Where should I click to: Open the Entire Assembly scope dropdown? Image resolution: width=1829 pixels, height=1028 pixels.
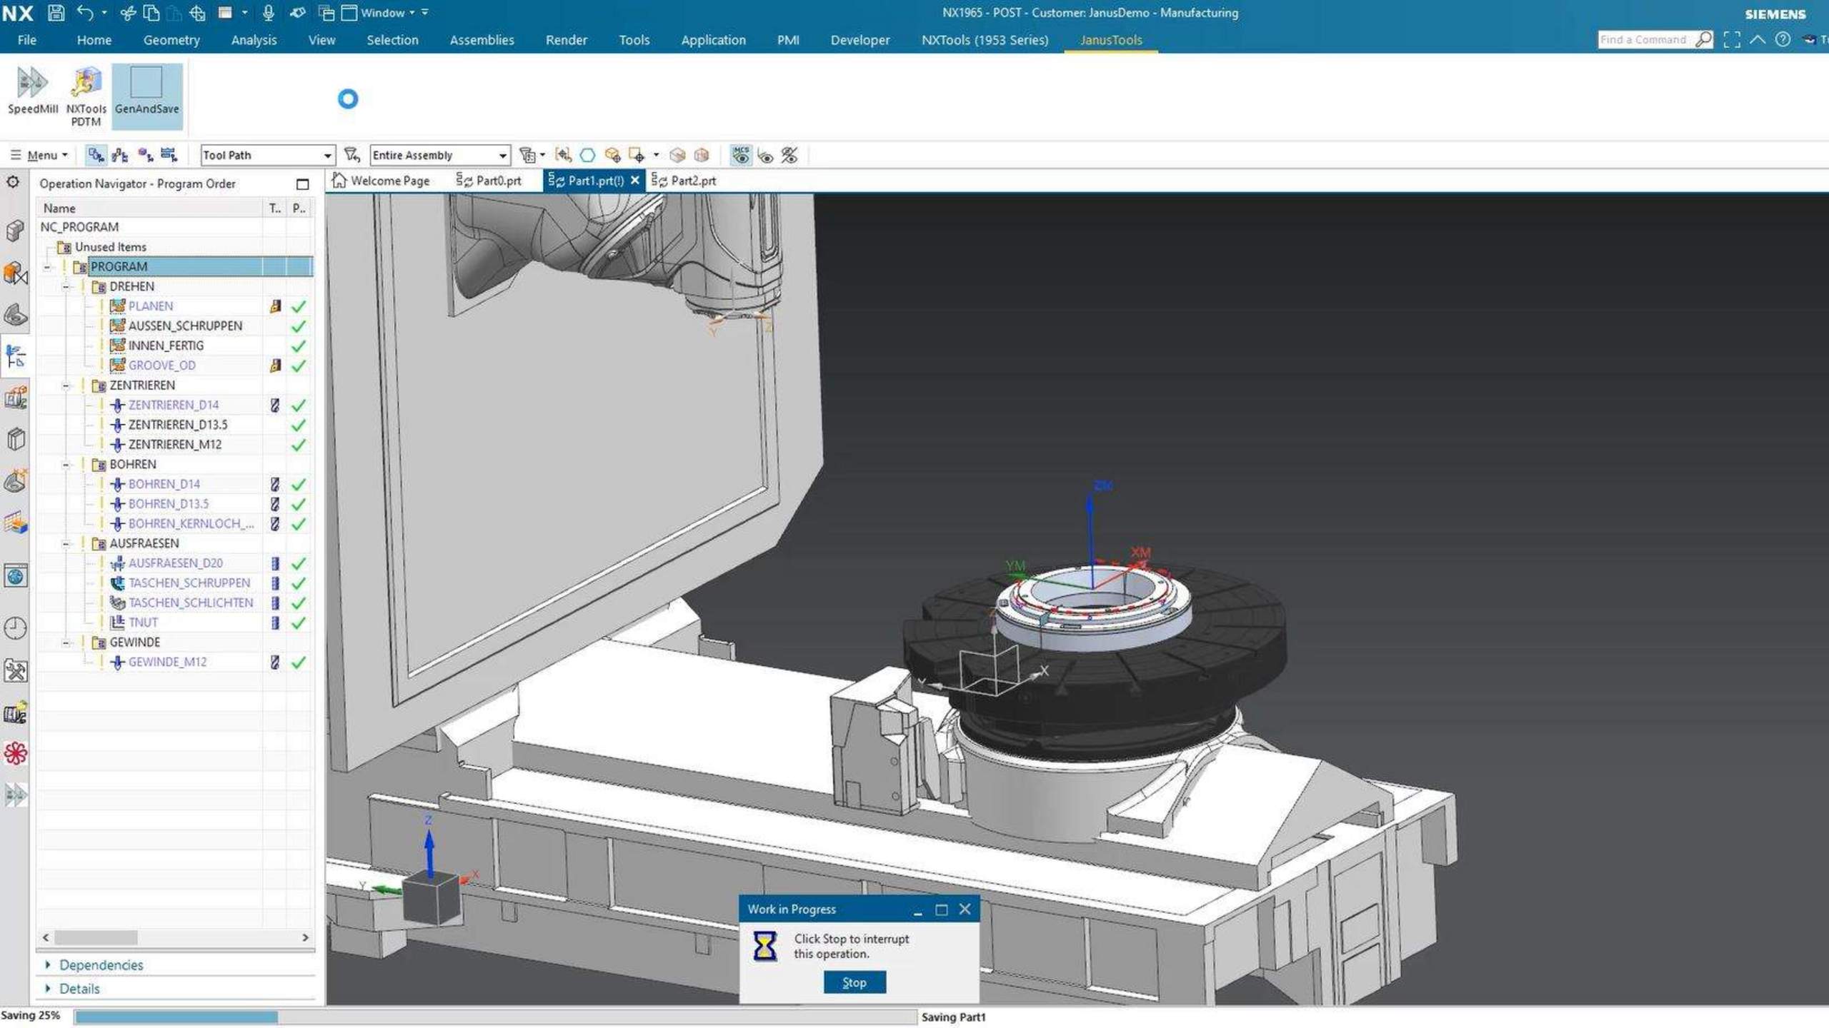point(440,155)
